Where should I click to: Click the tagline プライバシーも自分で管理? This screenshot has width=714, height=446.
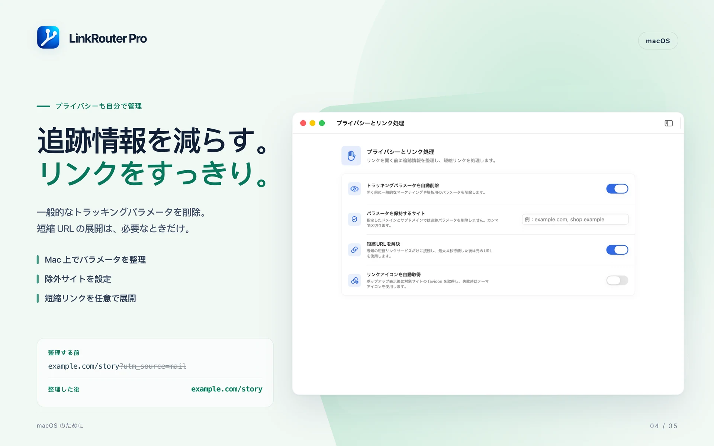pyautogui.click(x=99, y=106)
